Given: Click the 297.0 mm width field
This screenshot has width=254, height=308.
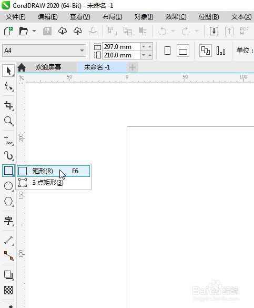Looking at the screenshot, I should pyautogui.click(x=121, y=47).
